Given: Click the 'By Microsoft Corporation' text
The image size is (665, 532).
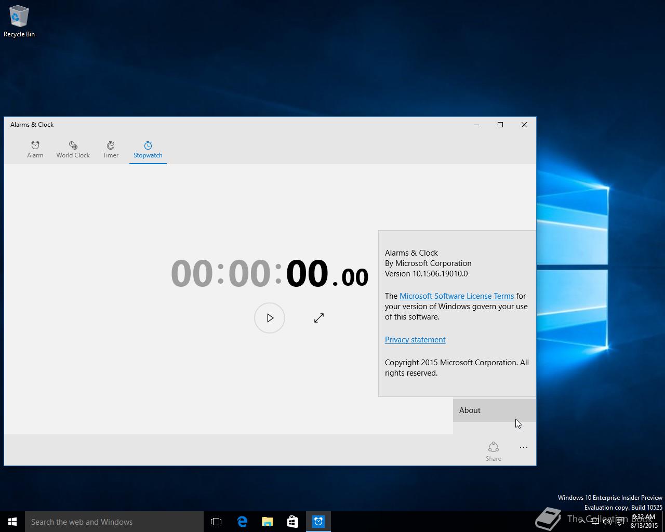Looking at the screenshot, I should [428, 263].
